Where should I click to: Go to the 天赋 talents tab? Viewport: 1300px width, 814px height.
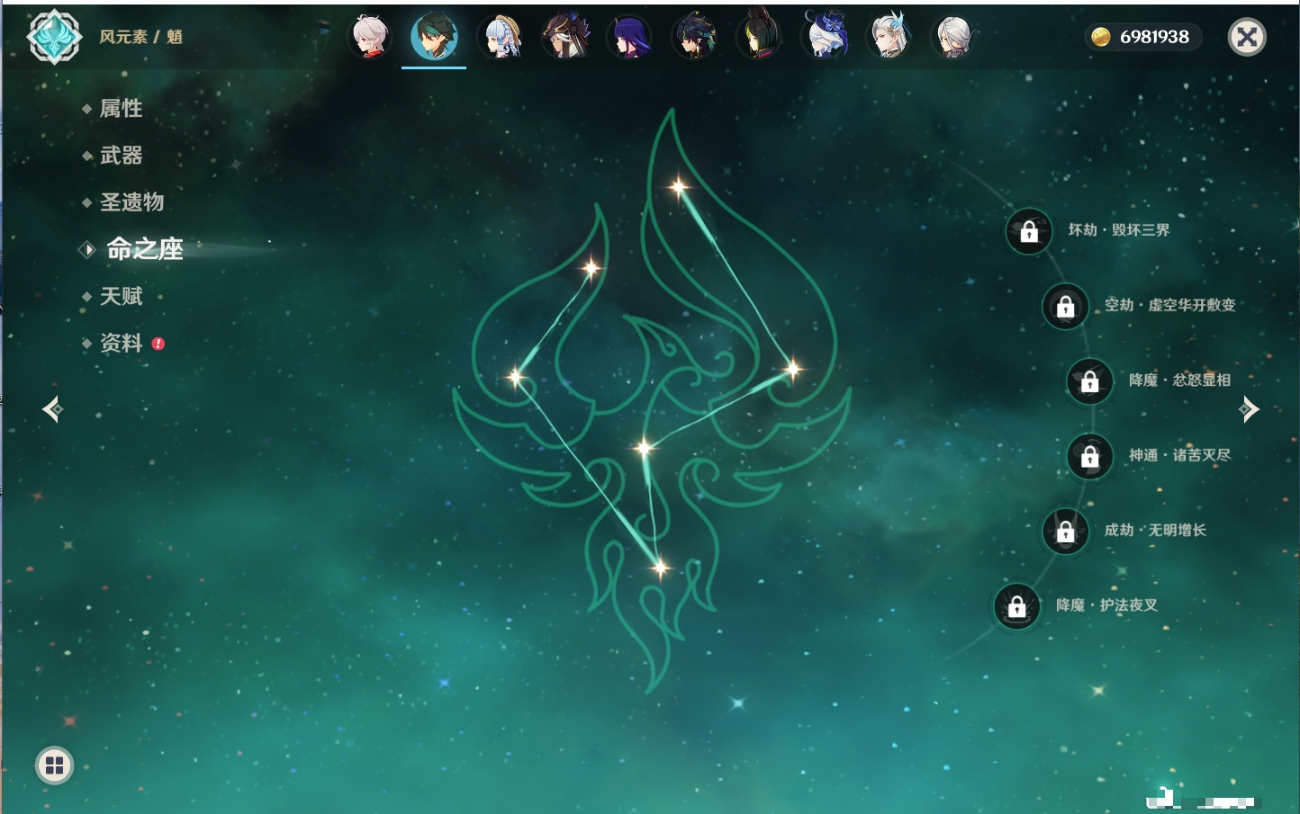point(121,296)
